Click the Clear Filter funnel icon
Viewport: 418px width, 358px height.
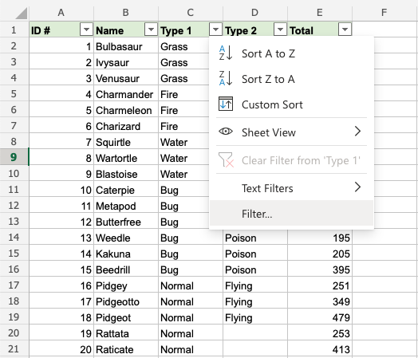226,159
